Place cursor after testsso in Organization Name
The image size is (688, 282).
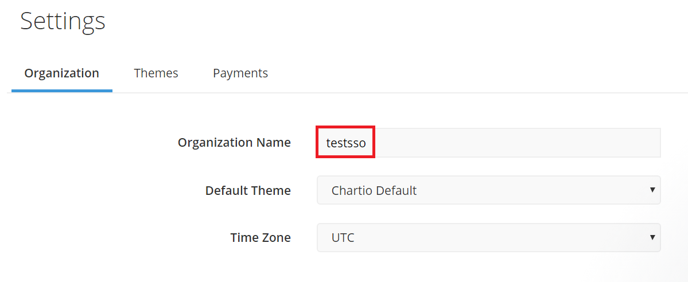click(x=367, y=143)
